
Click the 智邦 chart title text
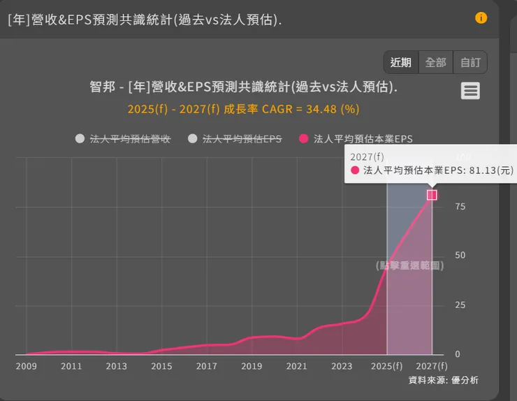coord(244,87)
